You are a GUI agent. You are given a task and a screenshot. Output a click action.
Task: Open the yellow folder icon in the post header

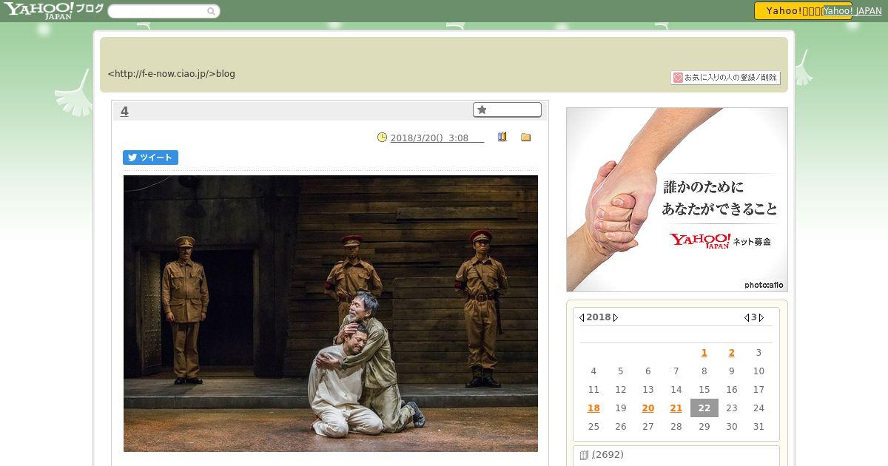pos(525,137)
